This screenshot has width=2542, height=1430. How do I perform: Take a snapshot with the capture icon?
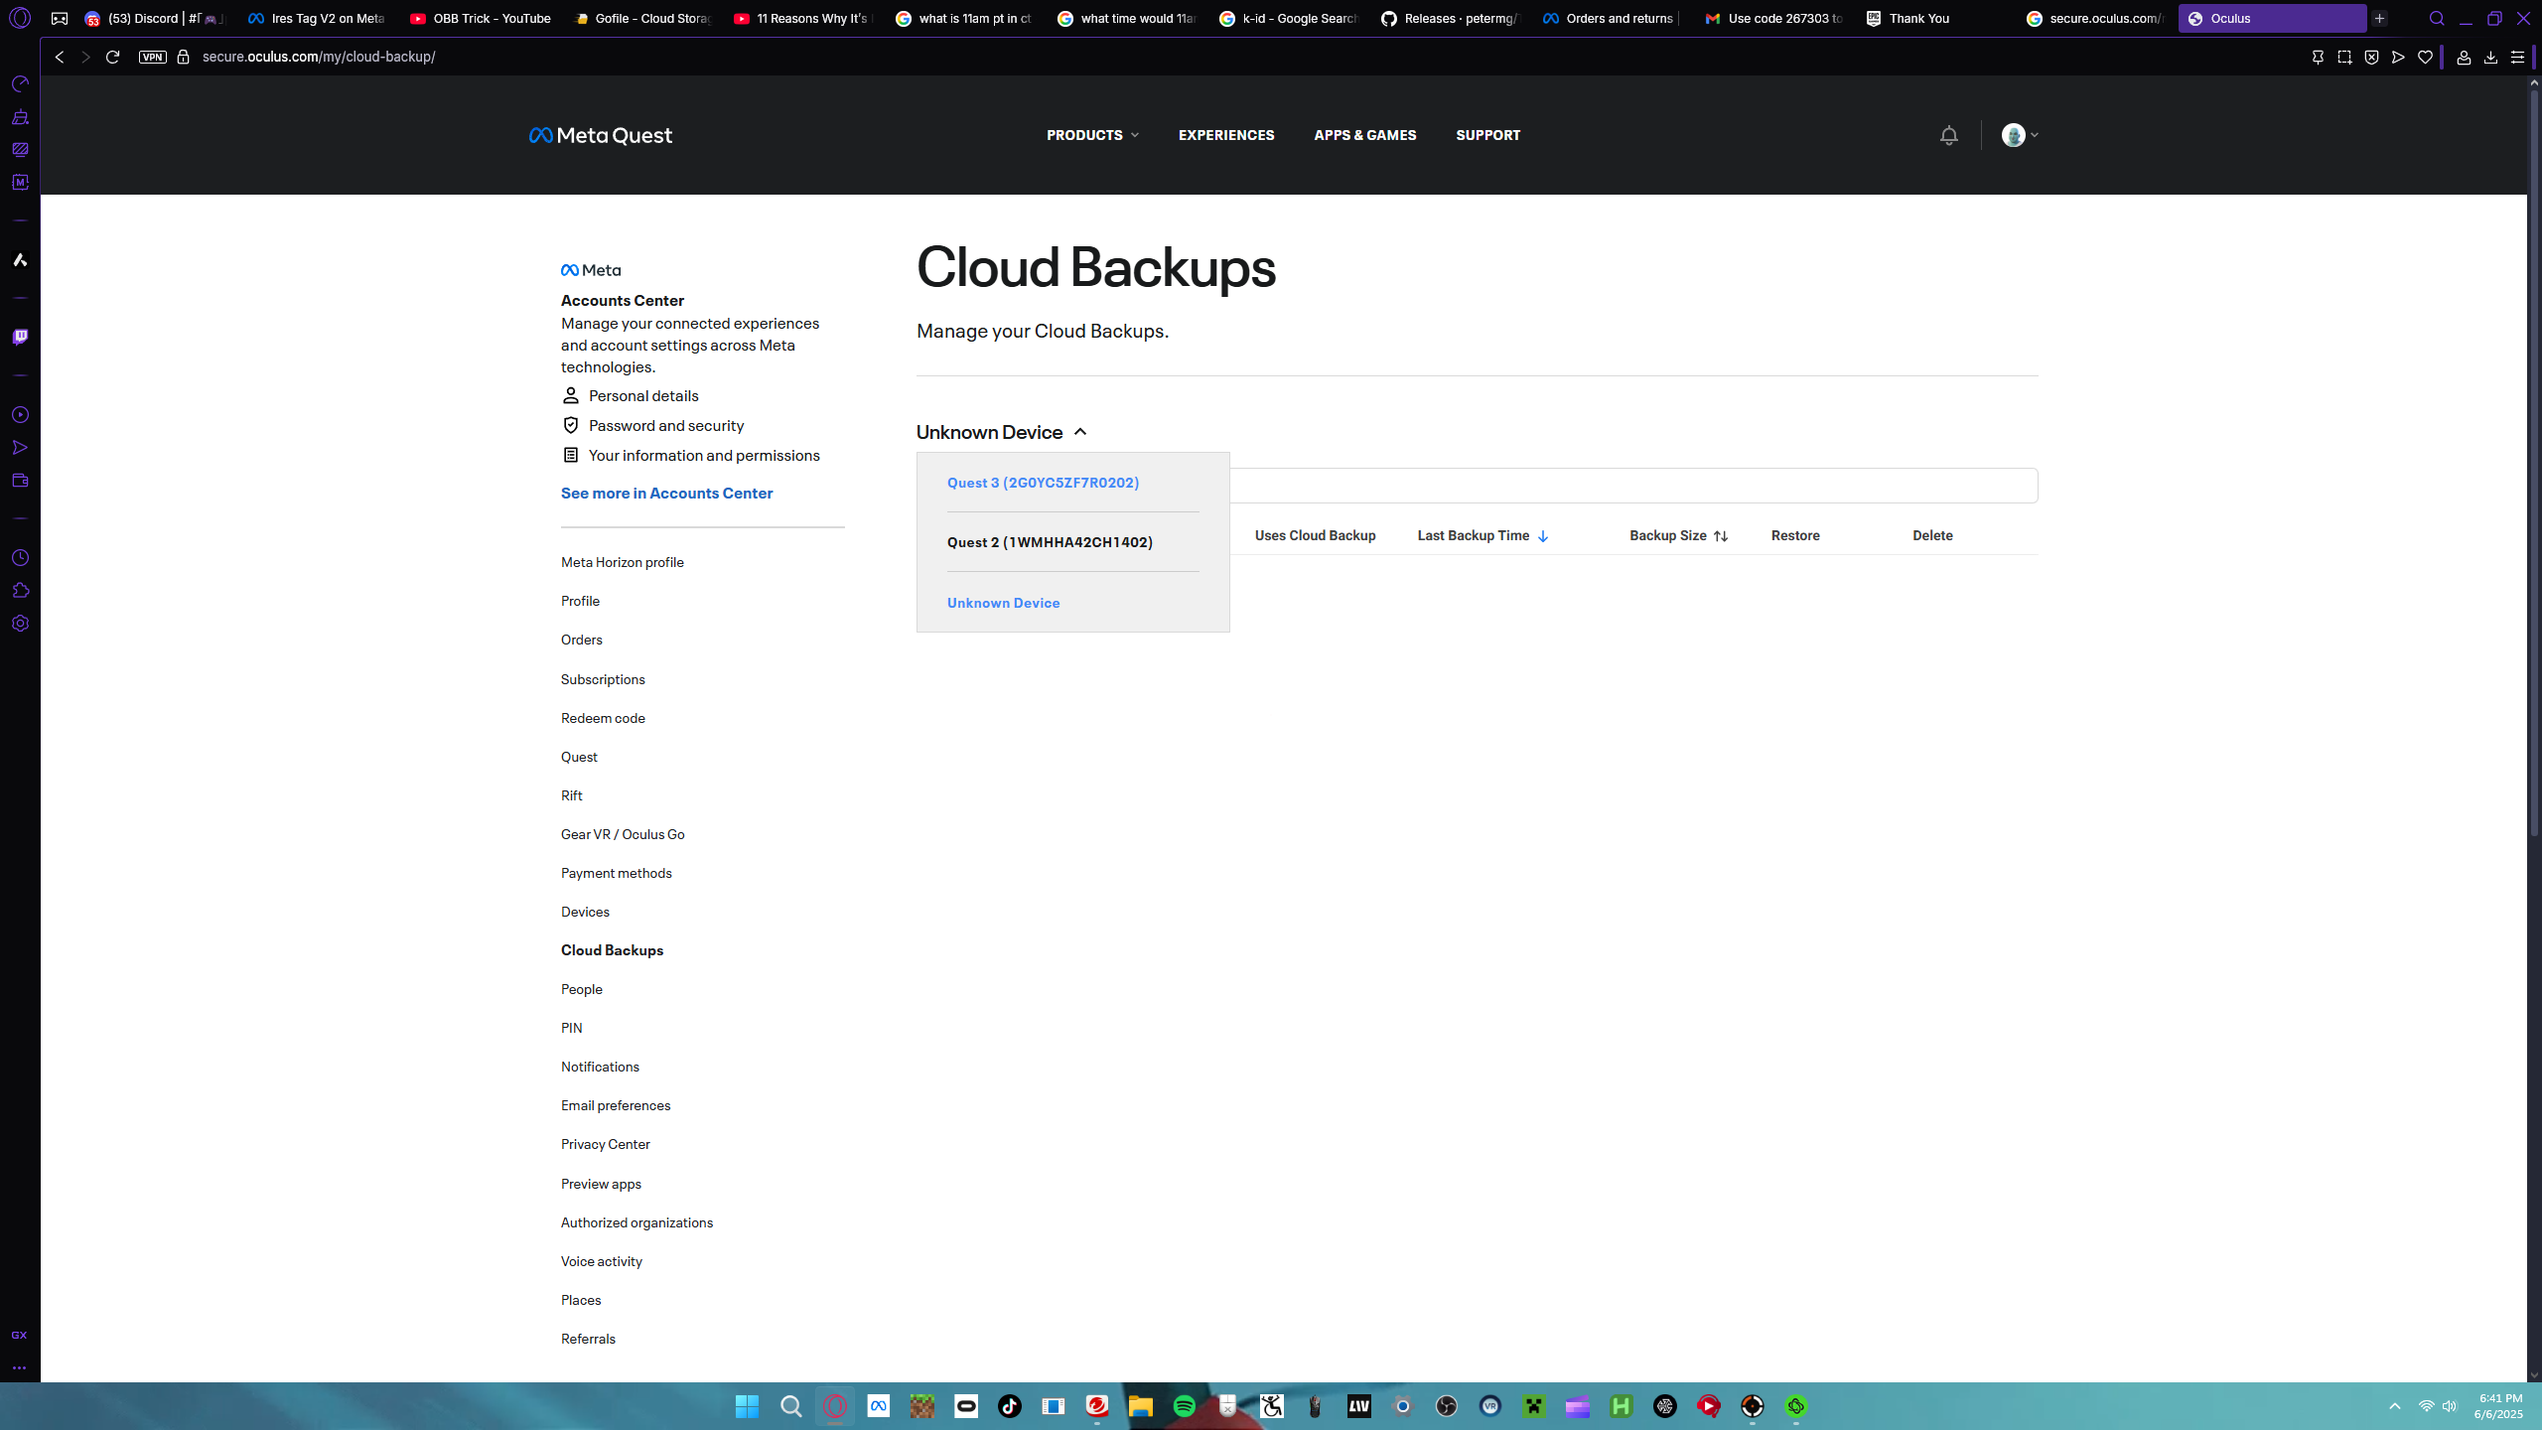coord(2344,58)
